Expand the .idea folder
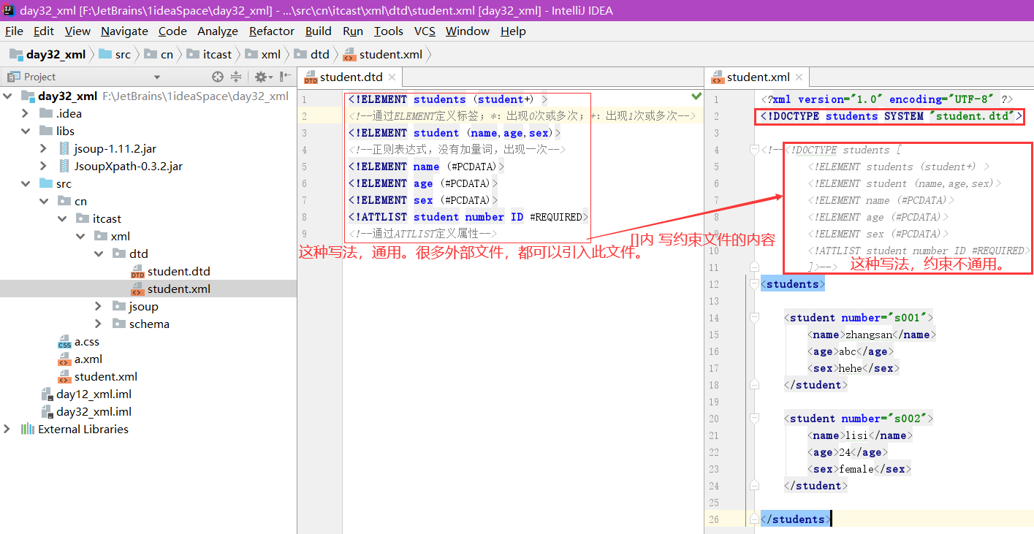 point(26,114)
